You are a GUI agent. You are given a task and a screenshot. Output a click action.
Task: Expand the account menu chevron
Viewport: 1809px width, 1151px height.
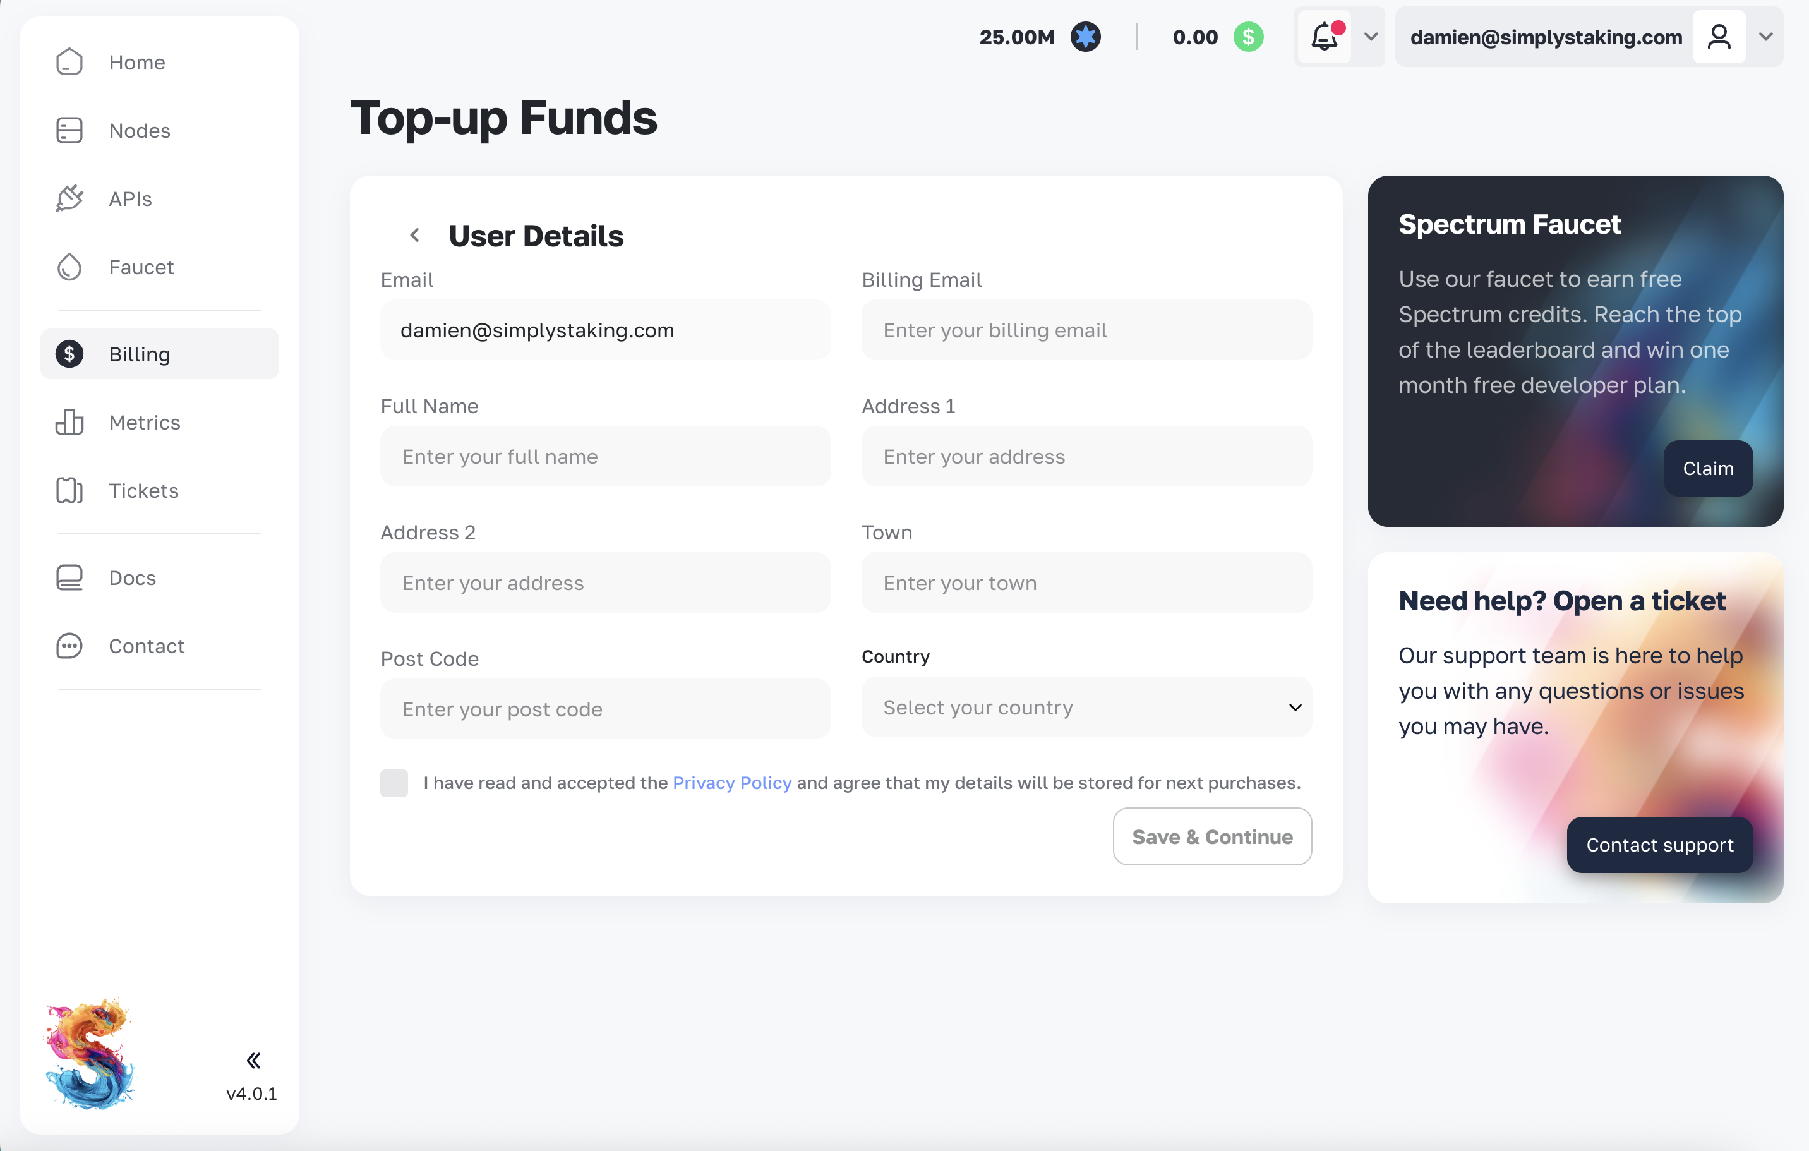[1765, 37]
